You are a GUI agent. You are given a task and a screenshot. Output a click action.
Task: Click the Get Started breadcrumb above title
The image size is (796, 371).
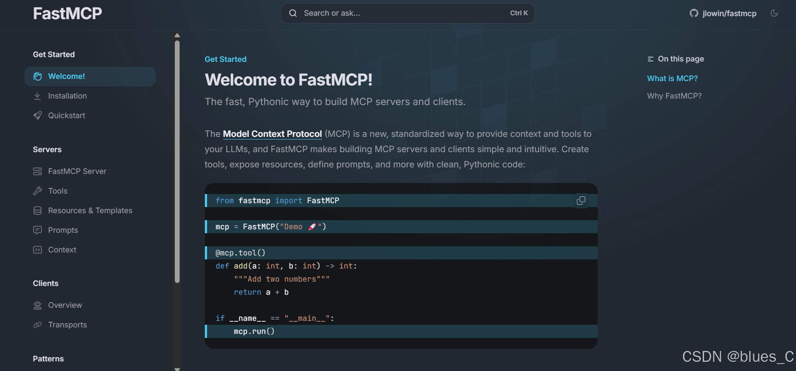(226, 59)
